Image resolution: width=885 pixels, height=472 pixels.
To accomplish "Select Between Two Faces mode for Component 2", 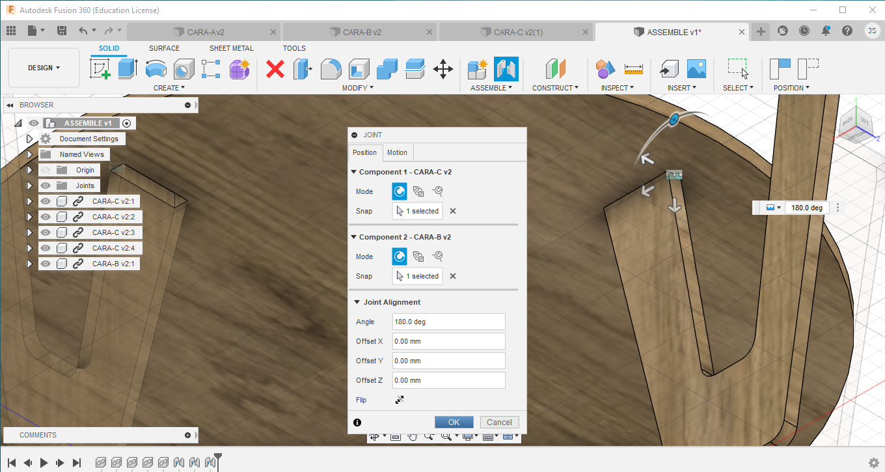I will [418, 257].
